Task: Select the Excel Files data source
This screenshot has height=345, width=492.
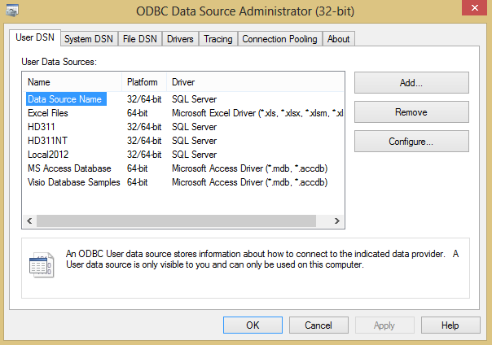Action: 49,113
